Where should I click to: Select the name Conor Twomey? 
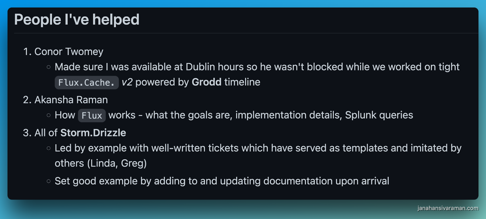(x=69, y=51)
